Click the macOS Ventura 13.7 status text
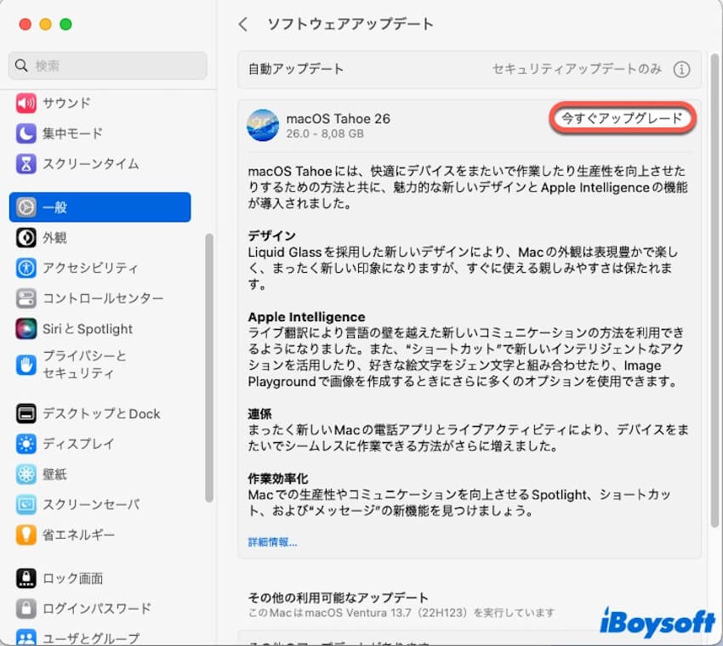Image resolution: width=723 pixels, height=646 pixels. 401,613
